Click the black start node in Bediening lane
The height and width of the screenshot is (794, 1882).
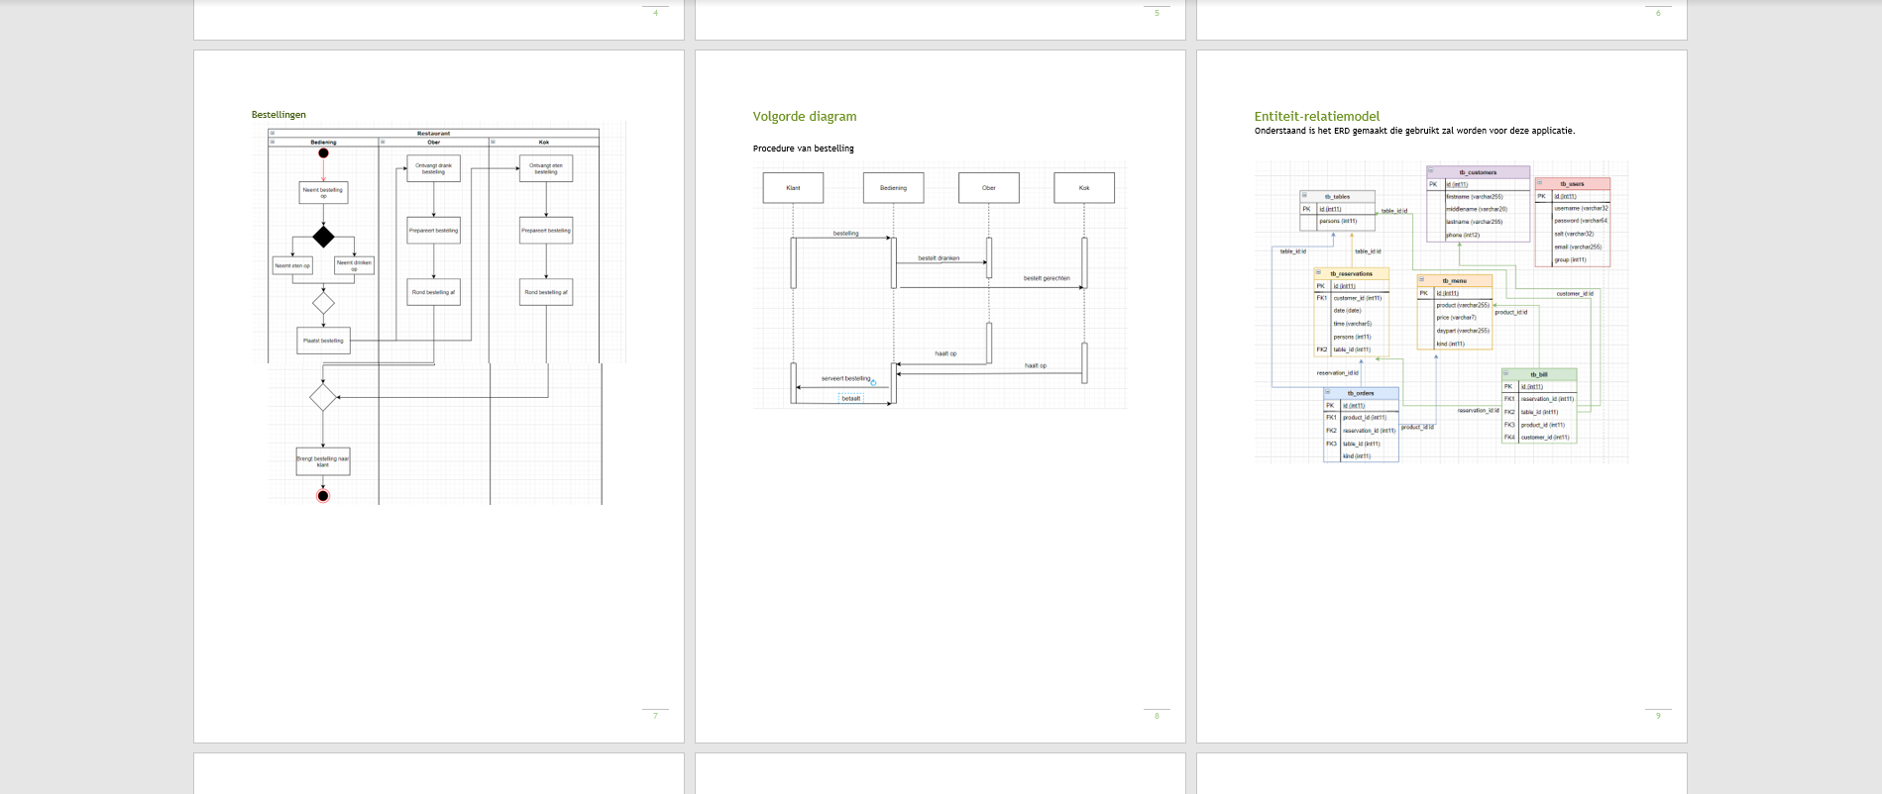pos(323,153)
